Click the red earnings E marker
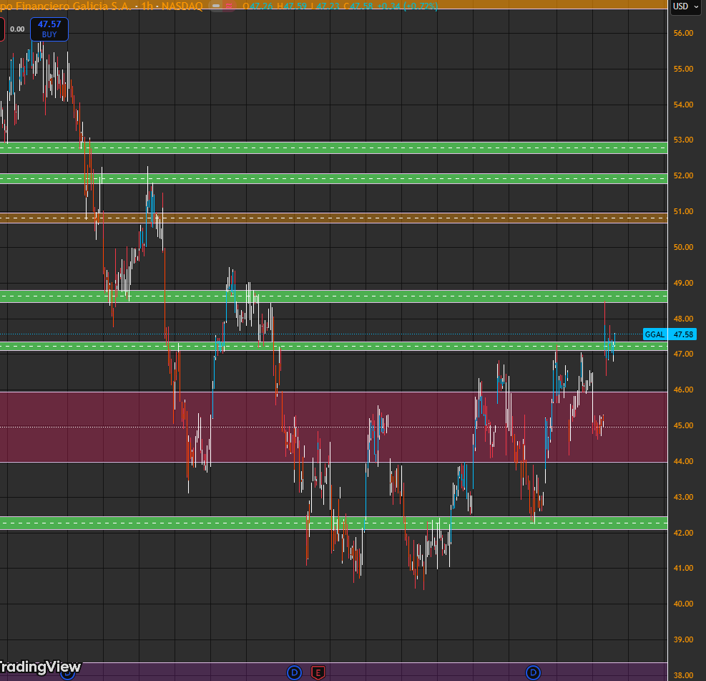The height and width of the screenshot is (681, 706). click(x=318, y=673)
